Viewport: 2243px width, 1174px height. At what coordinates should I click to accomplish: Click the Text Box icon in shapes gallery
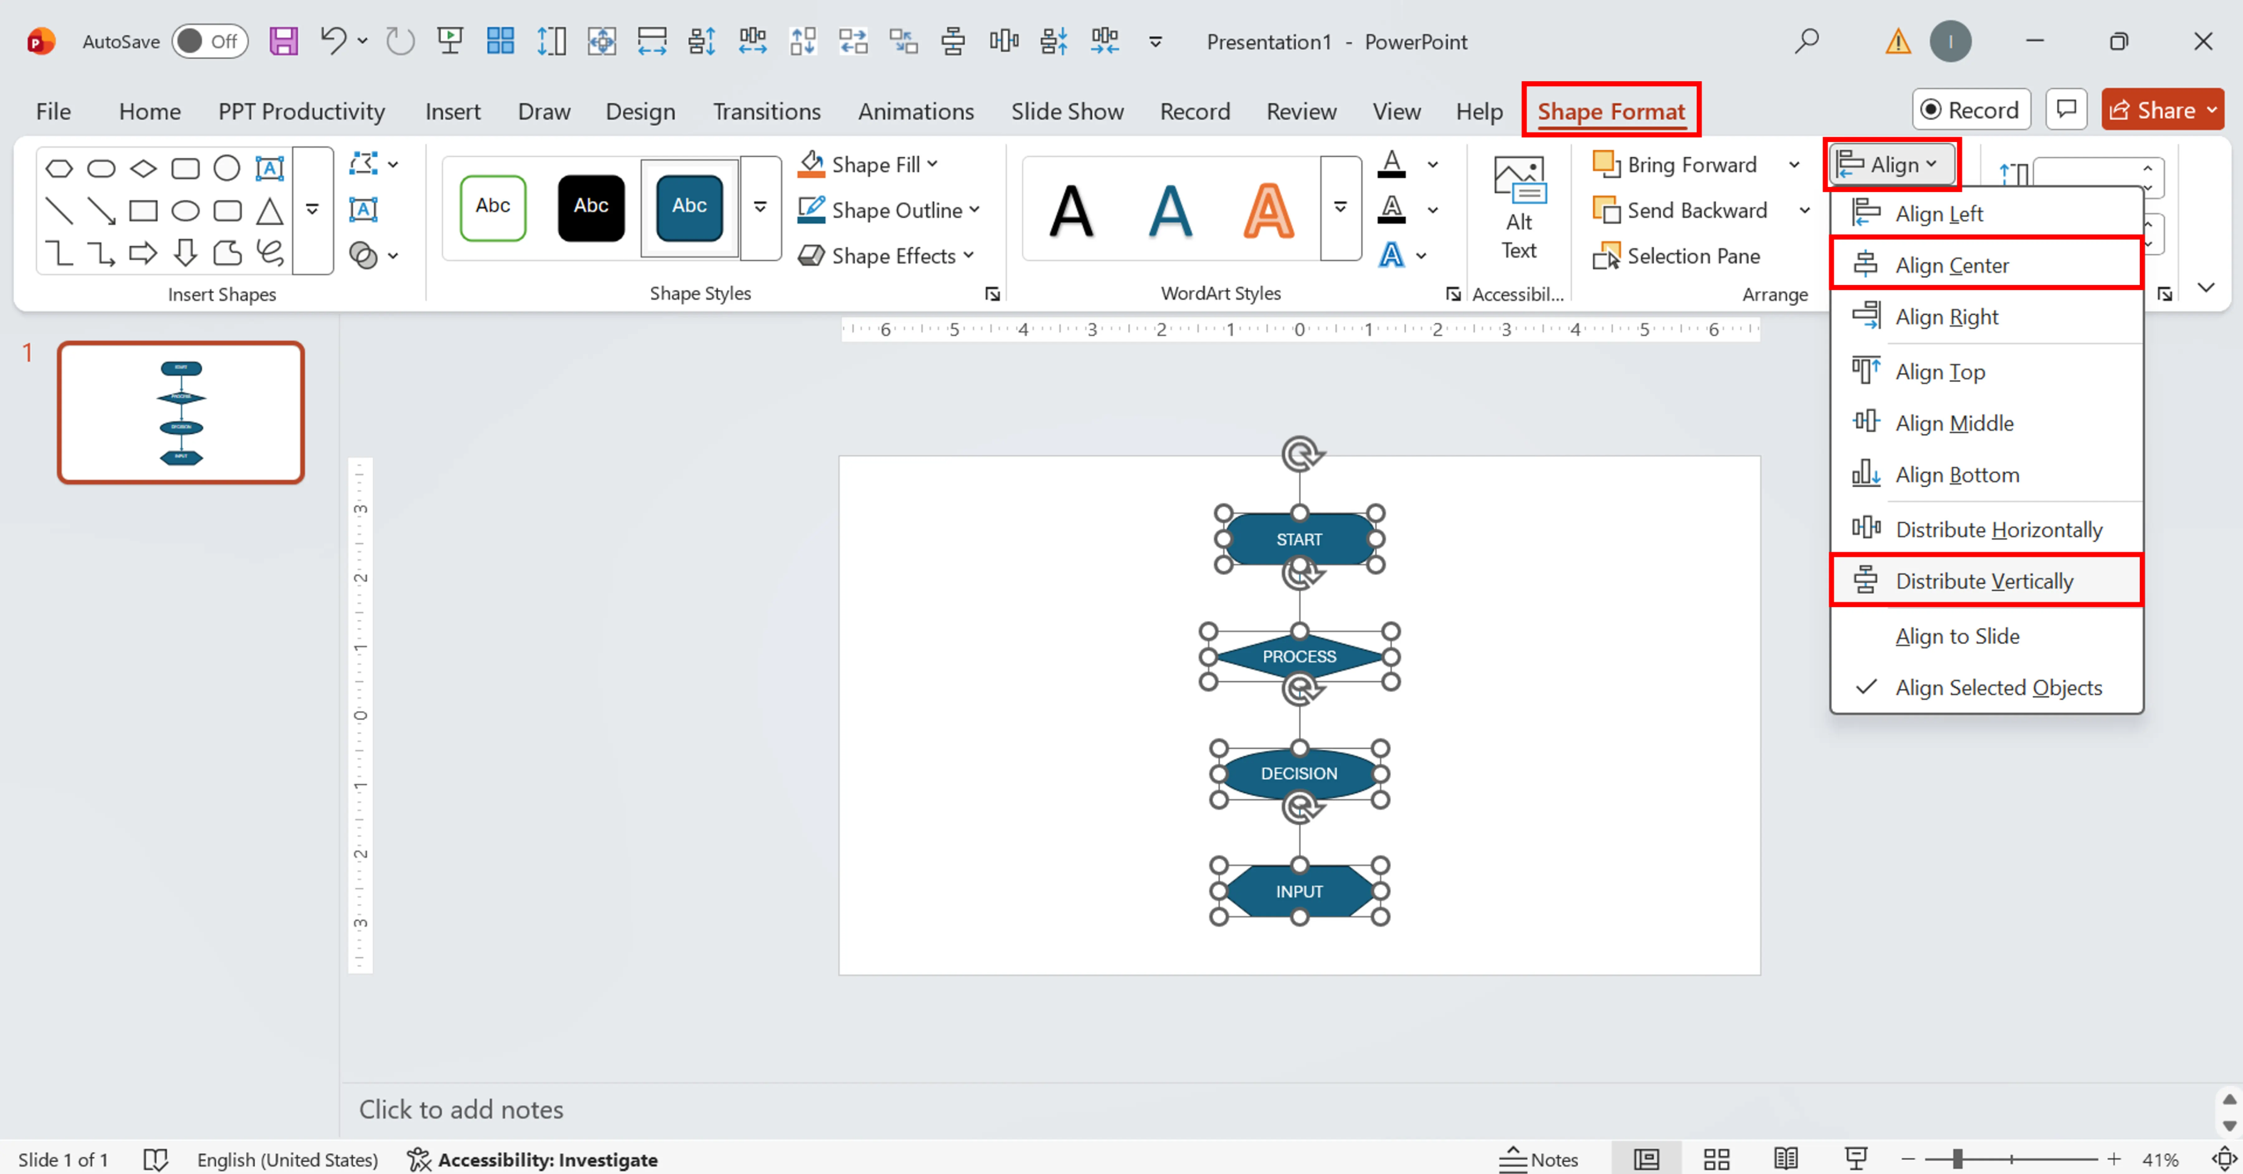click(270, 167)
